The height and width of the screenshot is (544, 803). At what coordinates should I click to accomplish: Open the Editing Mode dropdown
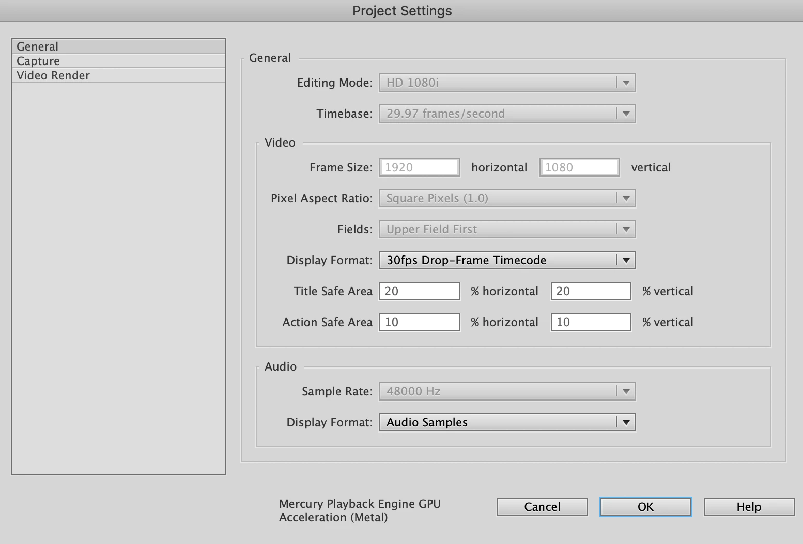tap(507, 83)
